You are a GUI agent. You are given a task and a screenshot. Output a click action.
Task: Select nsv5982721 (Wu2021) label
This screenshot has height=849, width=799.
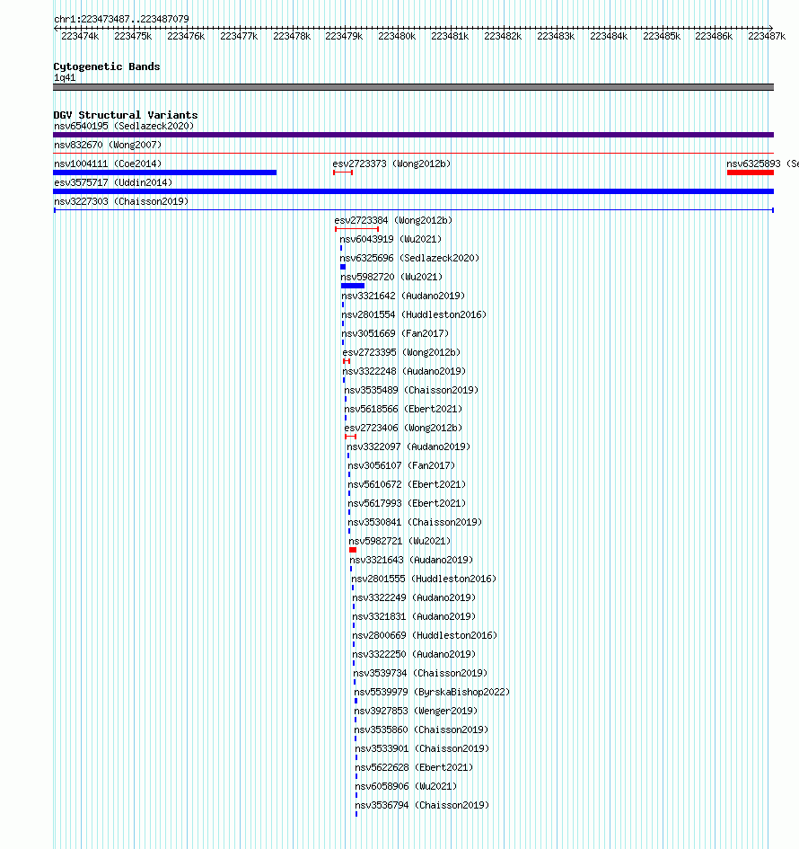[x=399, y=542]
